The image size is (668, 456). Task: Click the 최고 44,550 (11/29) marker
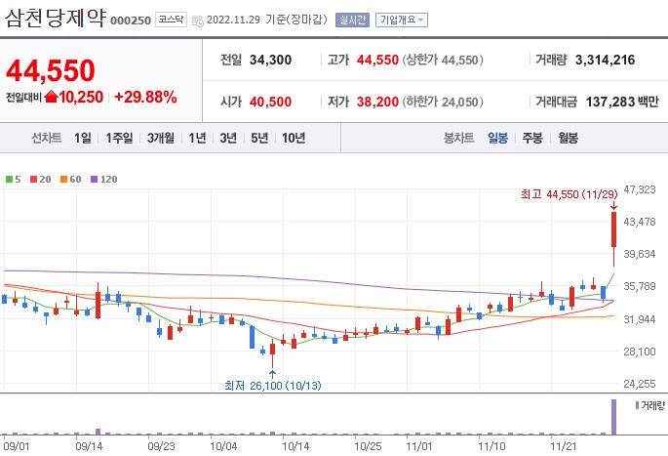point(569,194)
